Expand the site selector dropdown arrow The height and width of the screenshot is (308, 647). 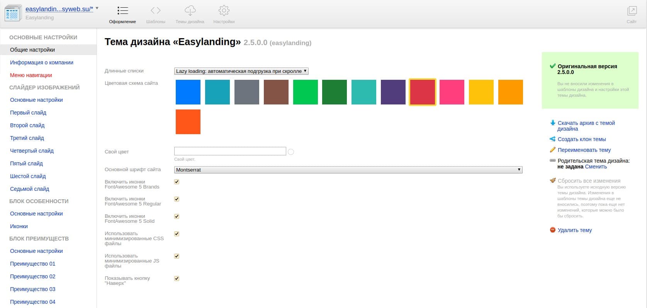[97, 8]
